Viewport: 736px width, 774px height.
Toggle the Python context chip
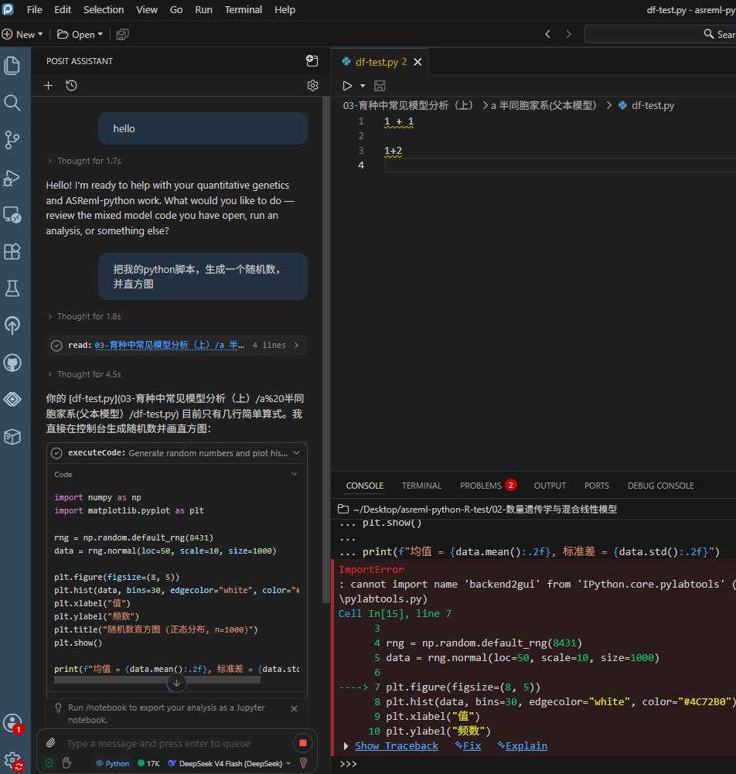coord(113,763)
